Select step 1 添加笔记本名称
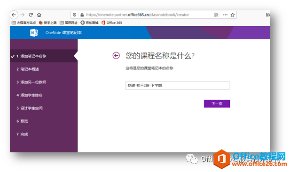 tap(44, 56)
